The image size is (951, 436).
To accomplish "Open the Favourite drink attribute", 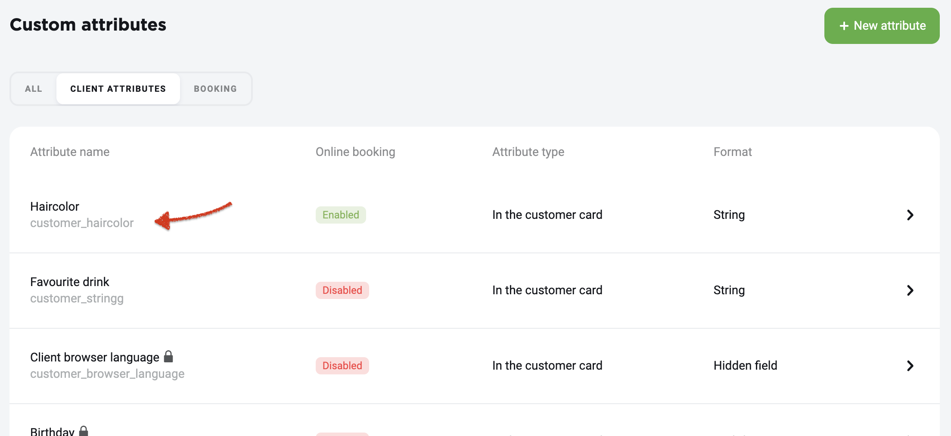I will [x=70, y=282].
